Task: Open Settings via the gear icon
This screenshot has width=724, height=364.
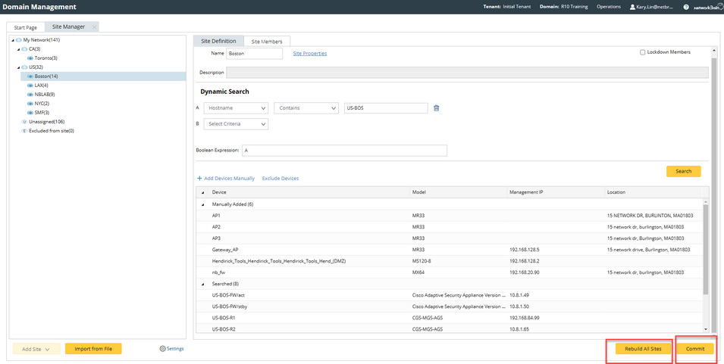Action: pos(162,349)
